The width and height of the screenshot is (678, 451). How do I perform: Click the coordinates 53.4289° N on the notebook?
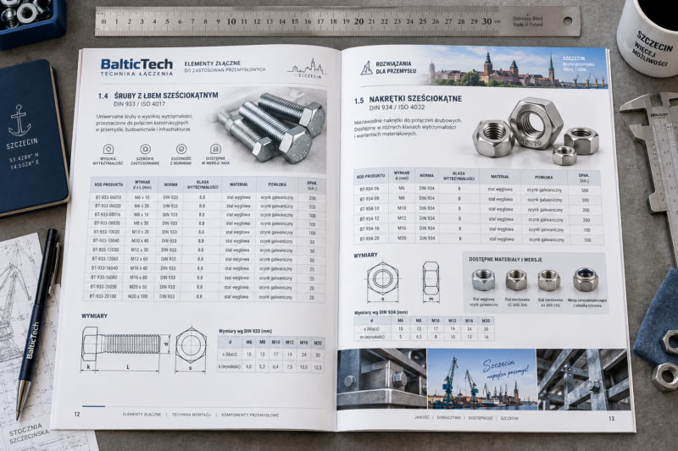point(25,157)
